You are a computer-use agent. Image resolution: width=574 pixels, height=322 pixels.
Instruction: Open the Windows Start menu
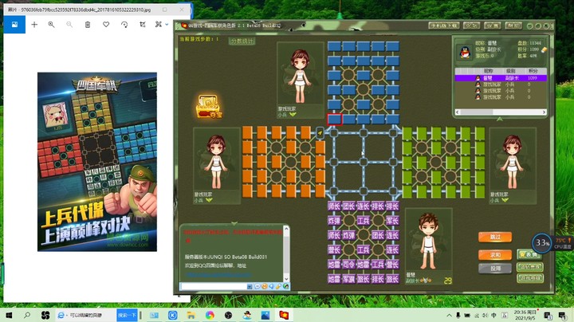tap(9, 315)
